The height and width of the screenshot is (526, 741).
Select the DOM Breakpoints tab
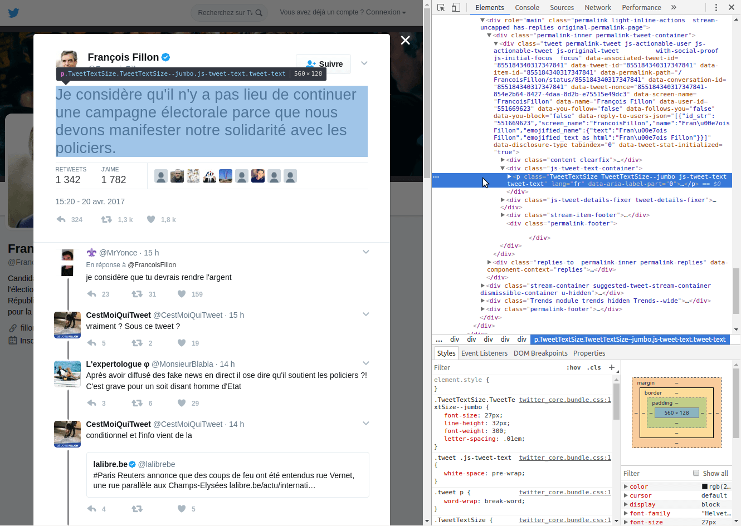click(x=540, y=353)
